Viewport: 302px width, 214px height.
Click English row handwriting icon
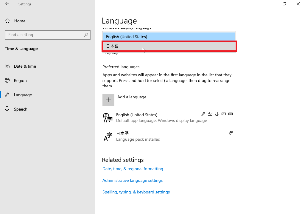point(224,114)
